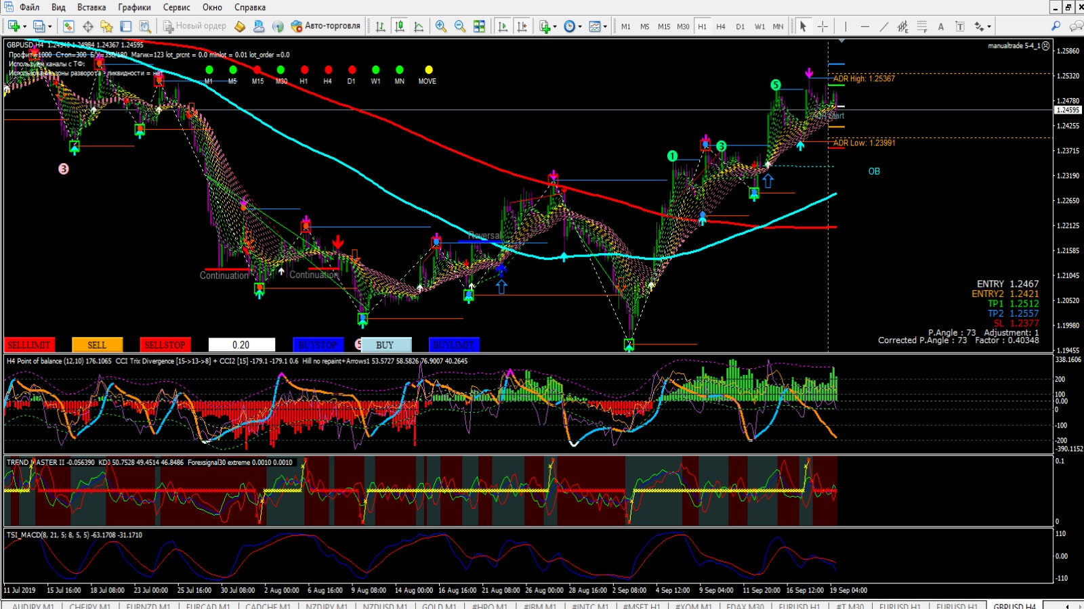Add a text label with the A tool
Screen dimensions: 1084x609
coord(940,26)
